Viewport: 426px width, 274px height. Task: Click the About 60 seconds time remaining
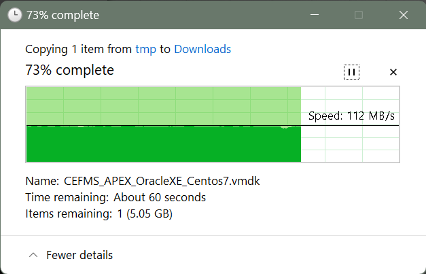(x=160, y=197)
